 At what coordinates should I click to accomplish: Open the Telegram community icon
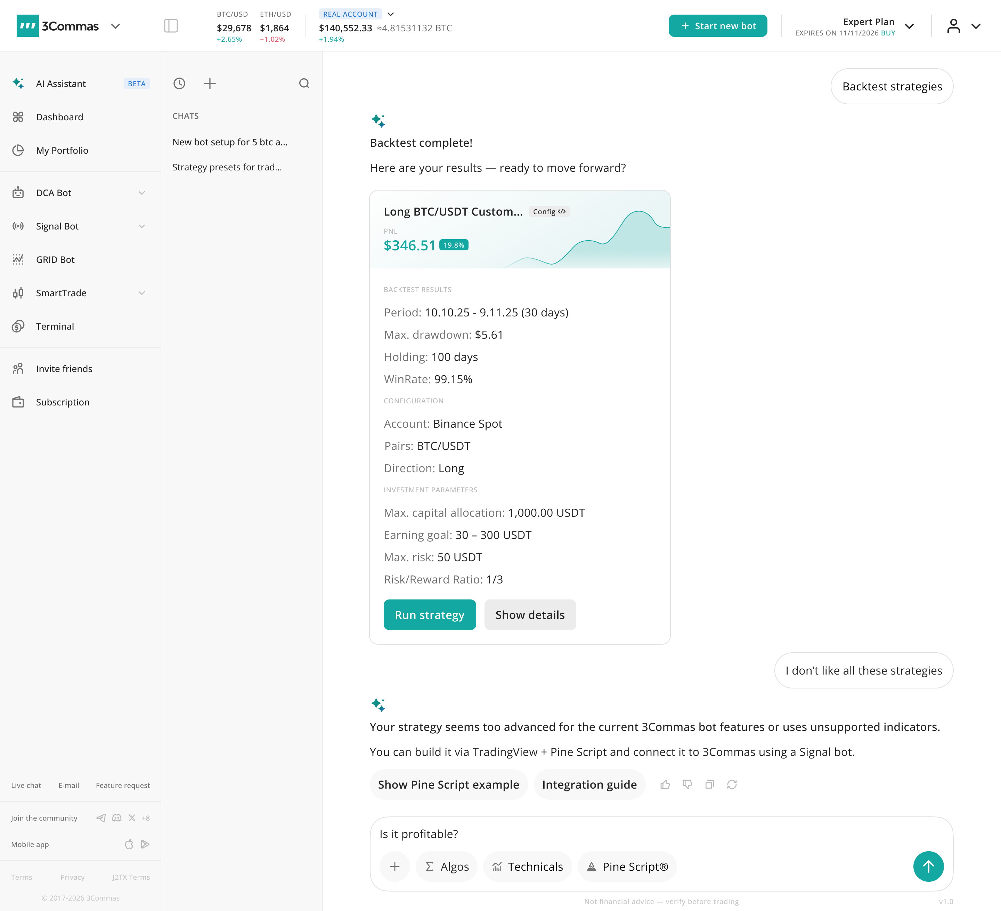click(101, 817)
